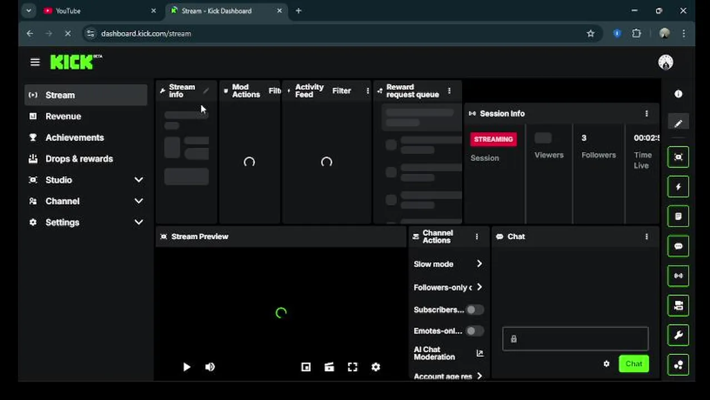The height and width of the screenshot is (400, 710).
Task: Click the STREAMING status badge
Action: click(x=493, y=139)
